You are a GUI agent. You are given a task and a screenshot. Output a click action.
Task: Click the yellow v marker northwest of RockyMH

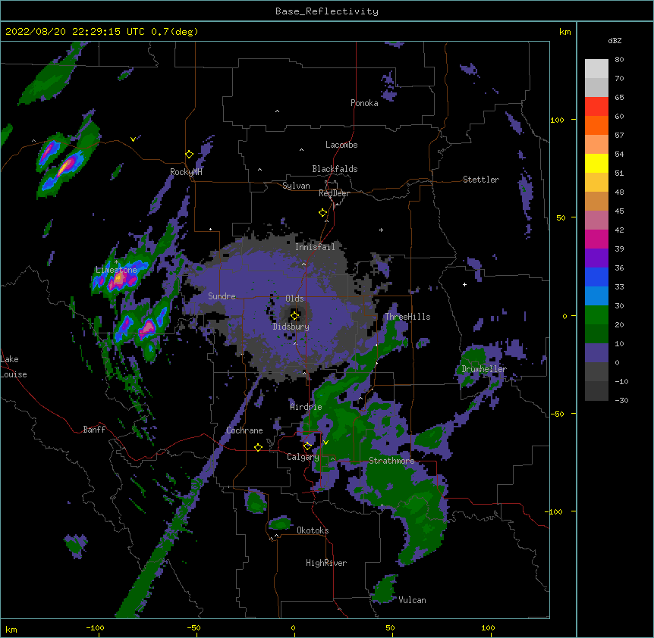(x=133, y=139)
